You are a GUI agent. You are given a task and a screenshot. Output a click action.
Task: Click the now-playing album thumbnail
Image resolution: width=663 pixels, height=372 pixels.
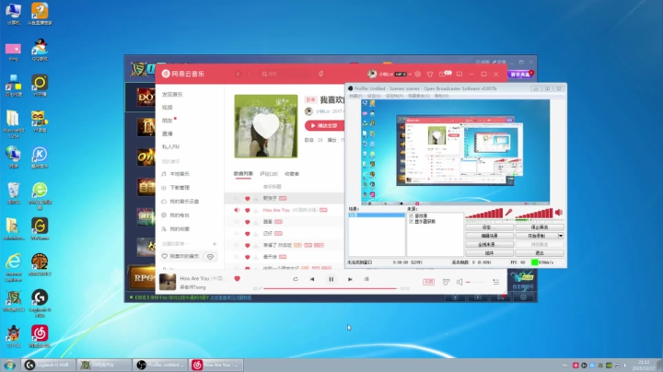tap(168, 282)
